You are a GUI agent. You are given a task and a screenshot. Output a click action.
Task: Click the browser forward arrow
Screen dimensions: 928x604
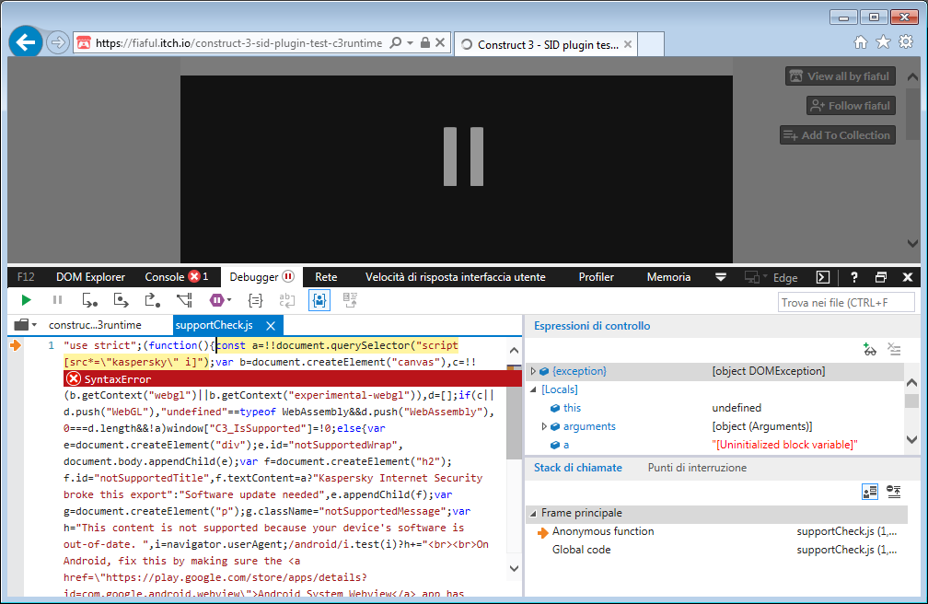pos(57,42)
